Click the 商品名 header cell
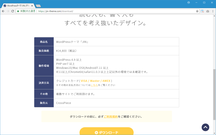 tap(44, 42)
